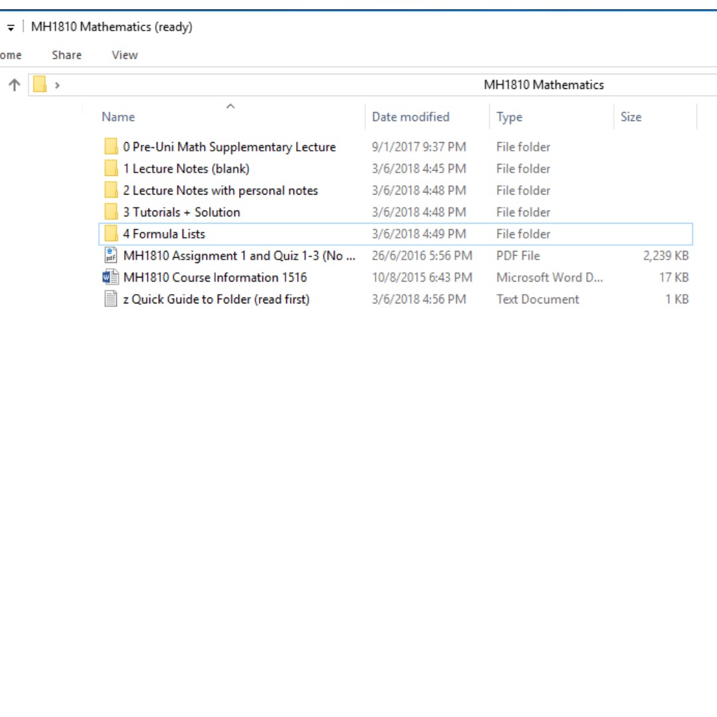Click the MH1810 Mathematics address bar text
Viewport: 717px width, 717px height.
point(543,85)
